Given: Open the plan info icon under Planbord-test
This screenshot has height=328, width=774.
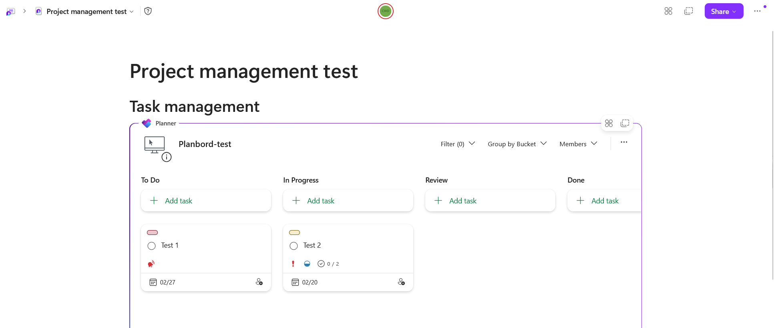Looking at the screenshot, I should click(167, 157).
